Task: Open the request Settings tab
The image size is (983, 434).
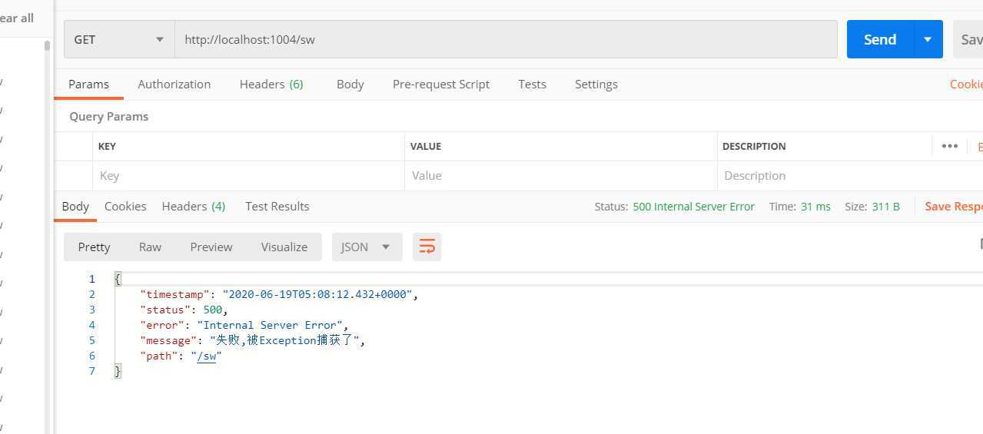Action: pos(596,84)
